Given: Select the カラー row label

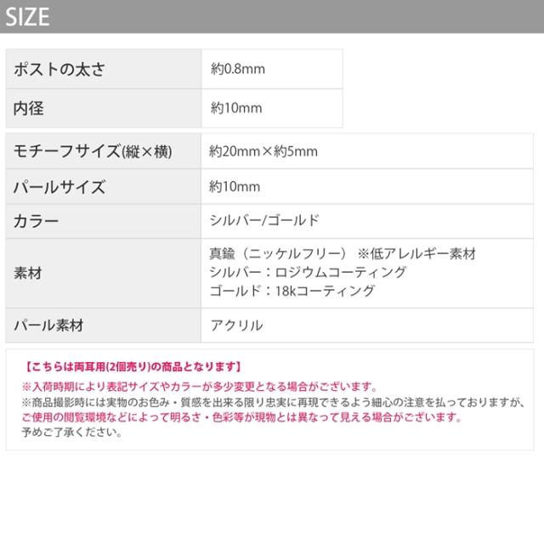Looking at the screenshot, I should (x=37, y=221).
